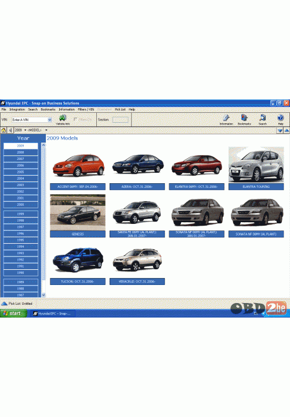Screen dimensions: 290x417
Task: Click the ELANTRA 06MY label button
Action: (x=197, y=187)
